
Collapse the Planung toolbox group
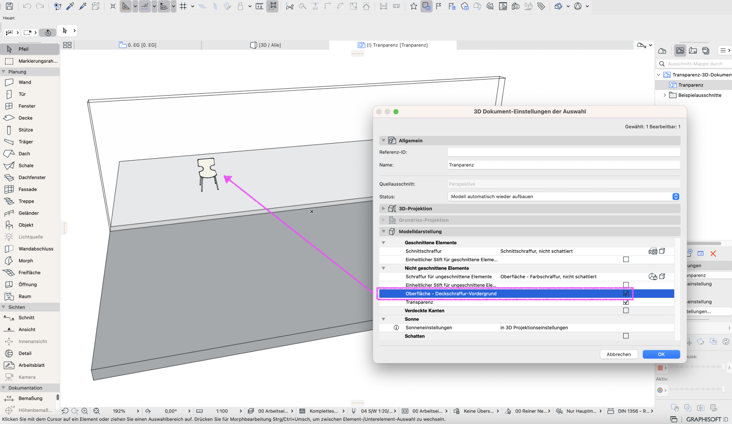pos(4,72)
